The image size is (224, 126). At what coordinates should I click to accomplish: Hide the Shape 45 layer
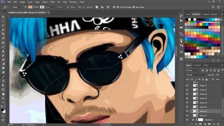click(x=187, y=111)
